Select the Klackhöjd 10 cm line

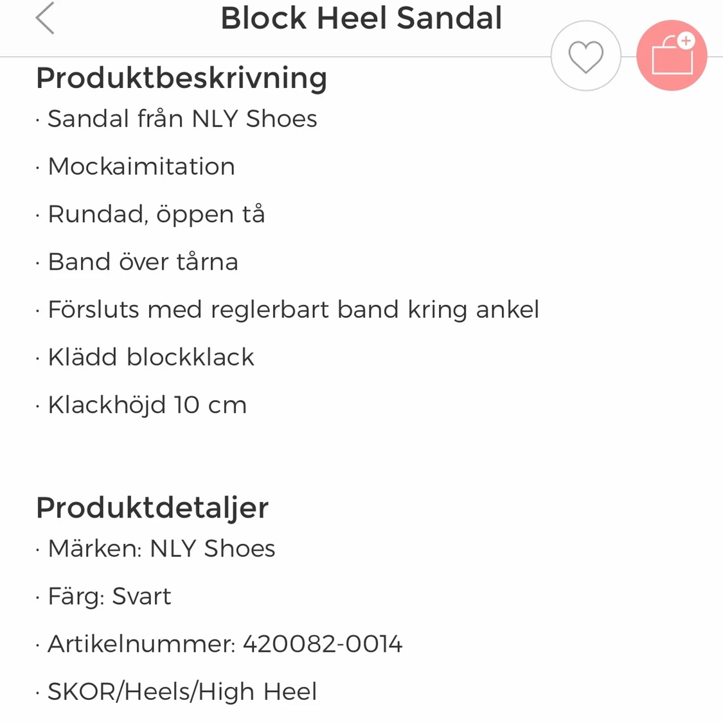point(147,405)
